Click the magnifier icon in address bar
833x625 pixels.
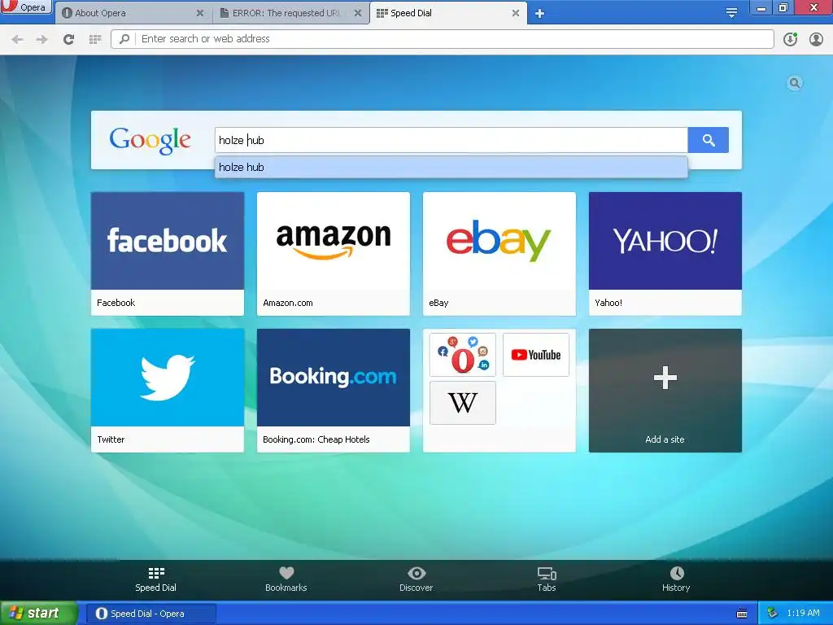pos(124,39)
